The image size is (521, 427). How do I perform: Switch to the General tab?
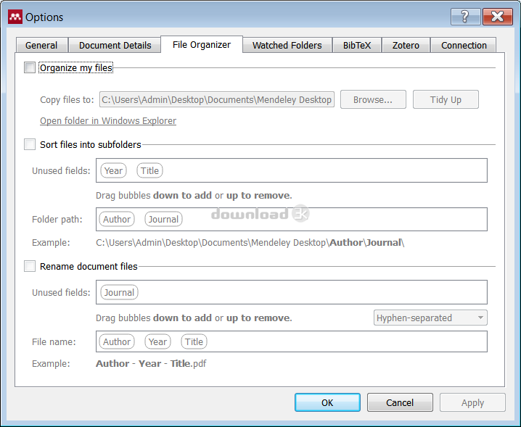point(41,45)
